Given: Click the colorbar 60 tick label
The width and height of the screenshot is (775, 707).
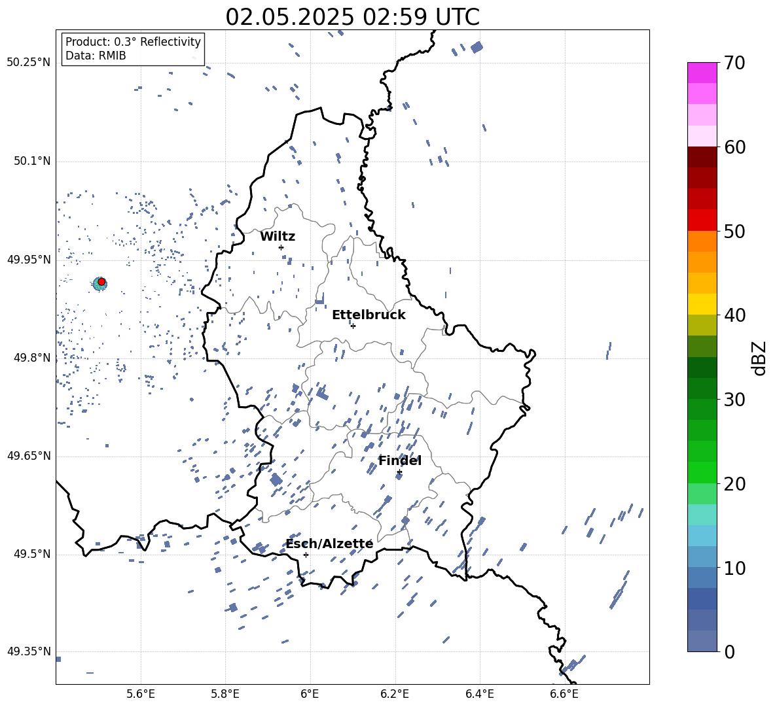Looking at the screenshot, I should click(x=734, y=147).
